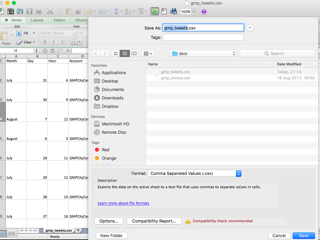Open the Media Browser icon

tap(174, 12)
